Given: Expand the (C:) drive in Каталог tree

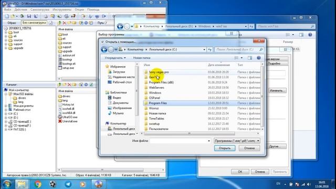Looking at the screenshot, I should click(6, 114).
